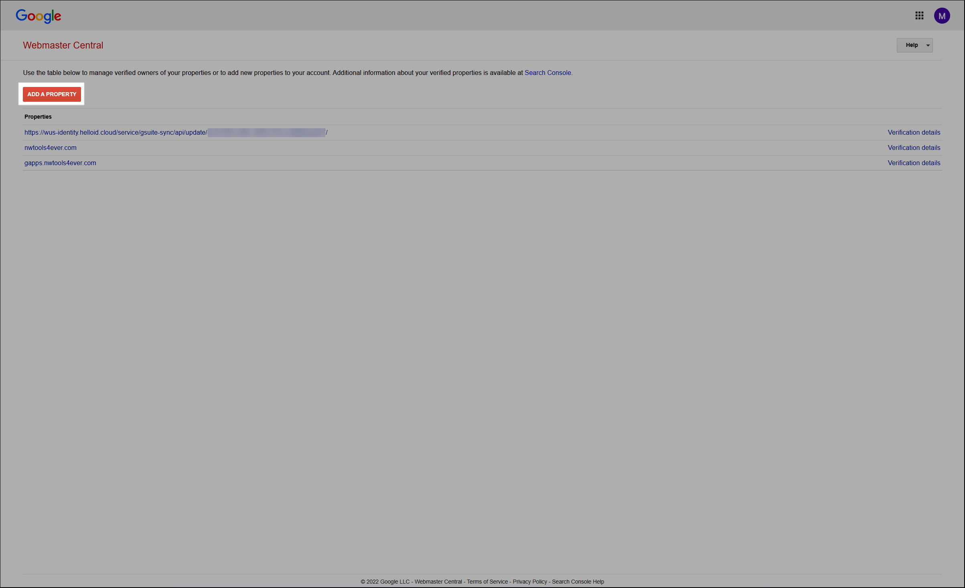
Task: Click the © 2022 Google LLC text
Action: coord(385,582)
